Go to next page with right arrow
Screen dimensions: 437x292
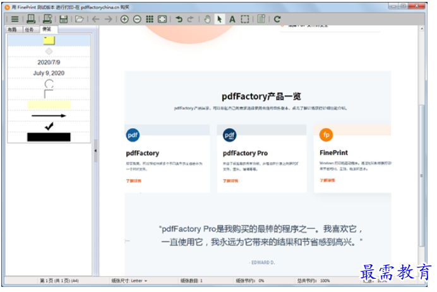pyautogui.click(x=109, y=19)
